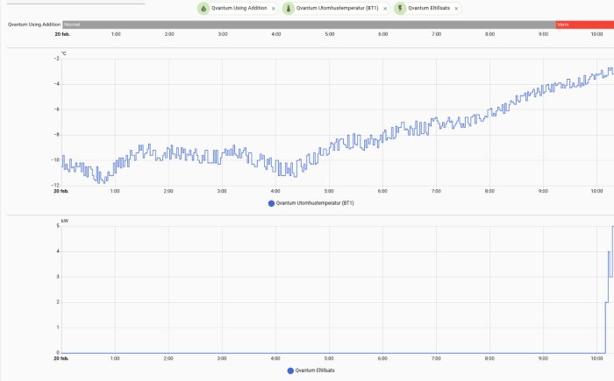The image size is (614, 381).
Task: Click the Qvantum Using Addition row label
Action: (34, 25)
